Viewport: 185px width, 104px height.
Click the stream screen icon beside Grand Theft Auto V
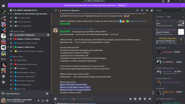point(47,94)
